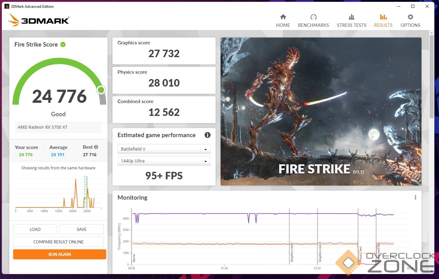Open the Home icon in navigation

tap(283, 17)
